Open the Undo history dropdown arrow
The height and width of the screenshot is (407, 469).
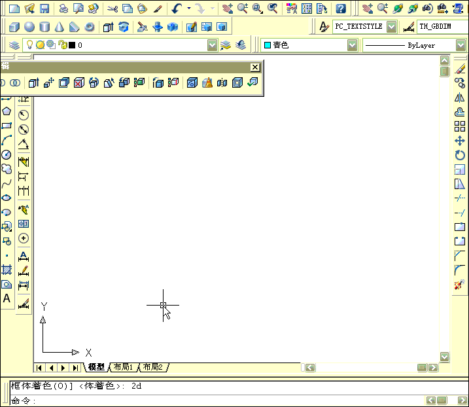189,9
